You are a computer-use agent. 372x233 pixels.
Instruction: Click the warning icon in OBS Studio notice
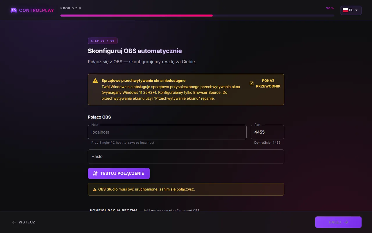pyautogui.click(x=94, y=189)
